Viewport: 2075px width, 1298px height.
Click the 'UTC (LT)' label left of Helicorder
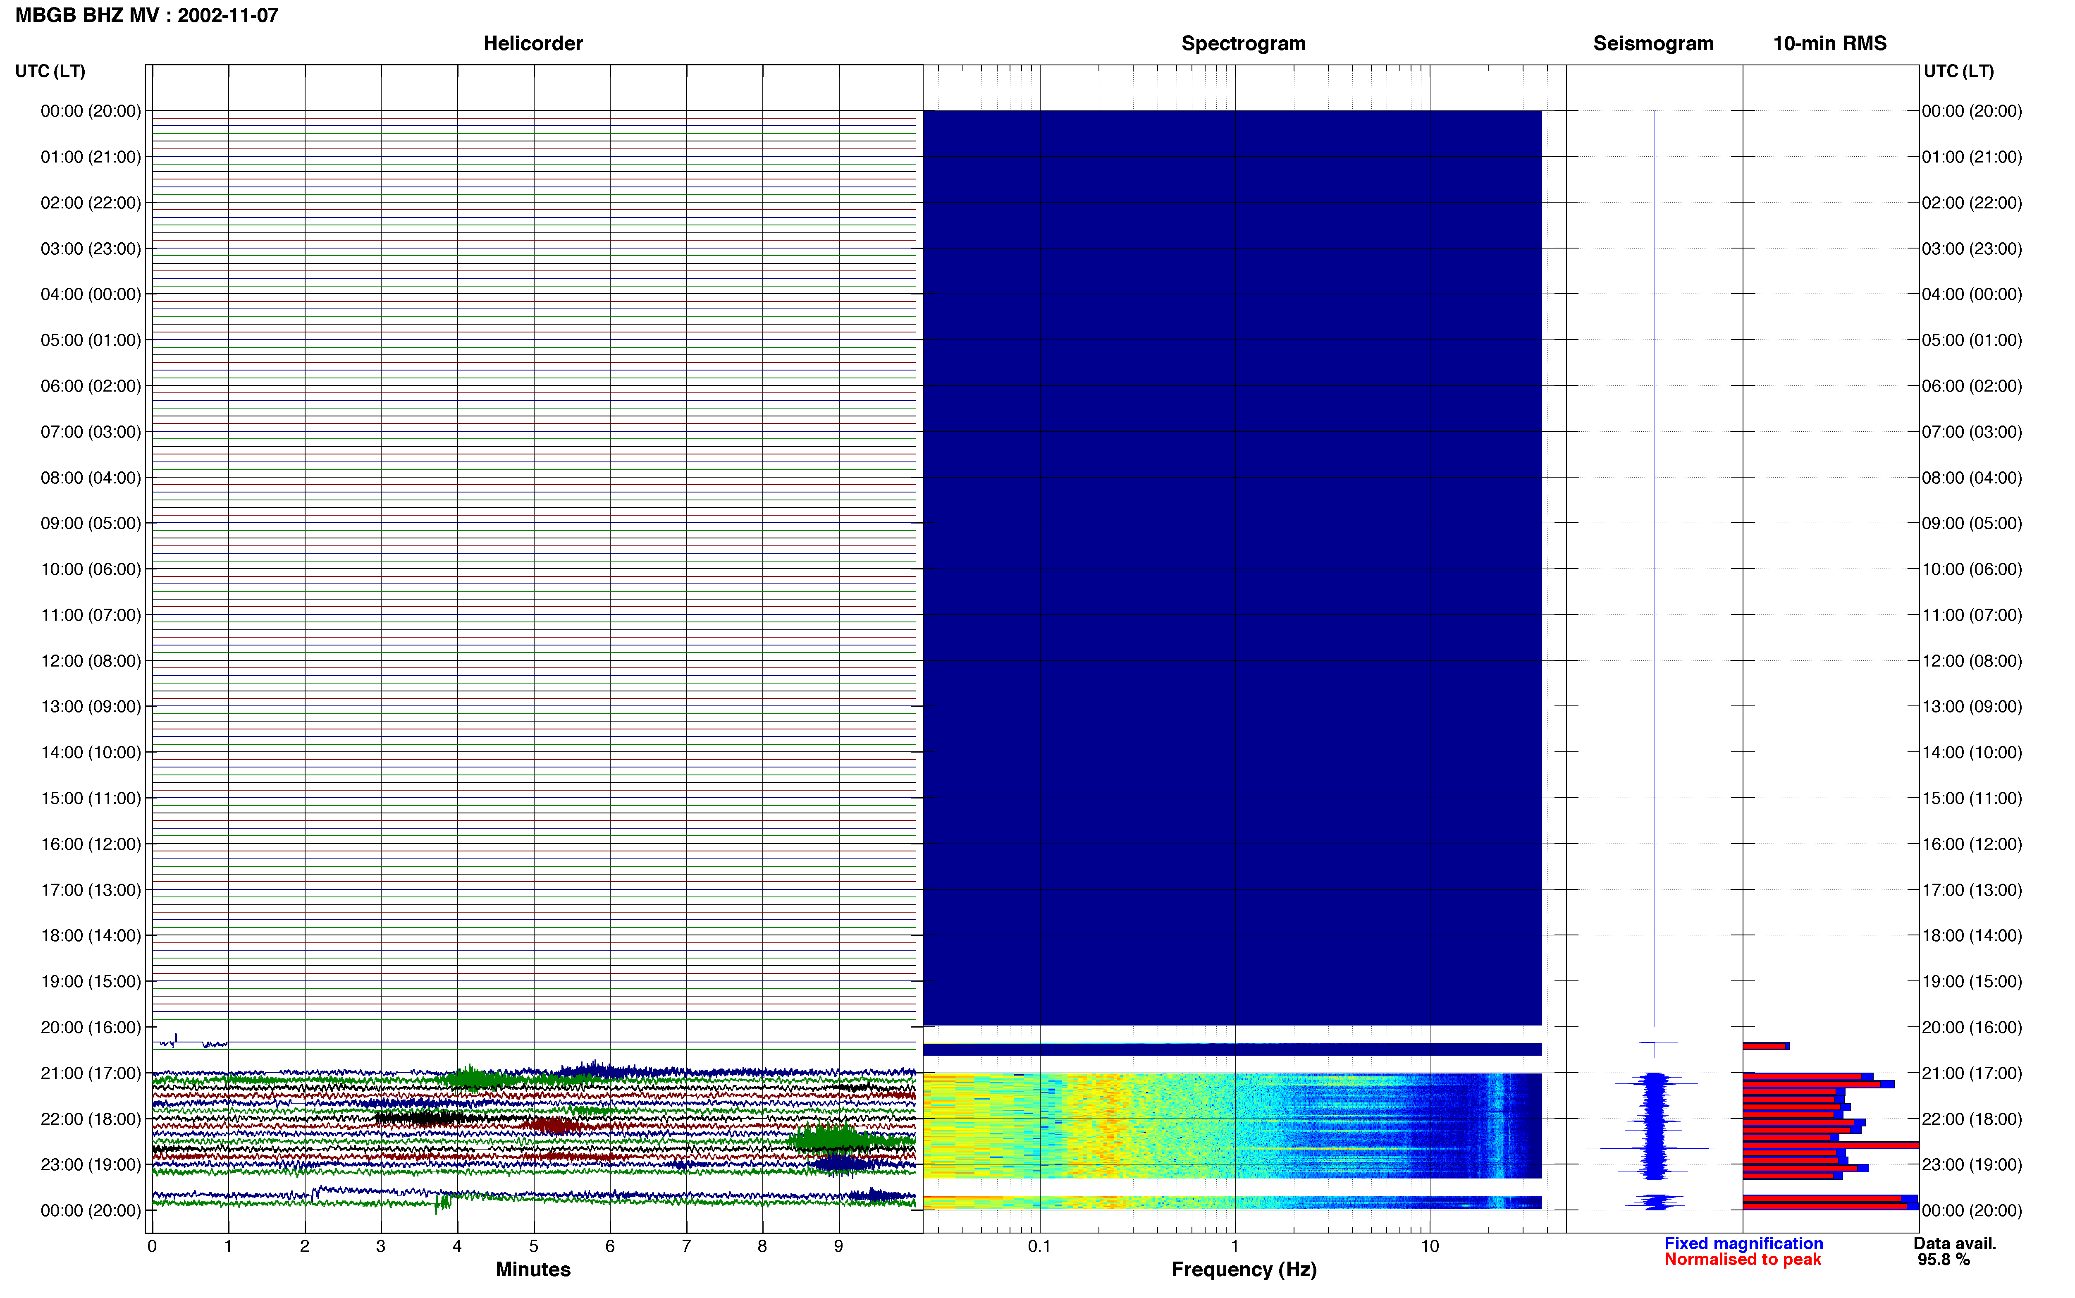click(50, 71)
